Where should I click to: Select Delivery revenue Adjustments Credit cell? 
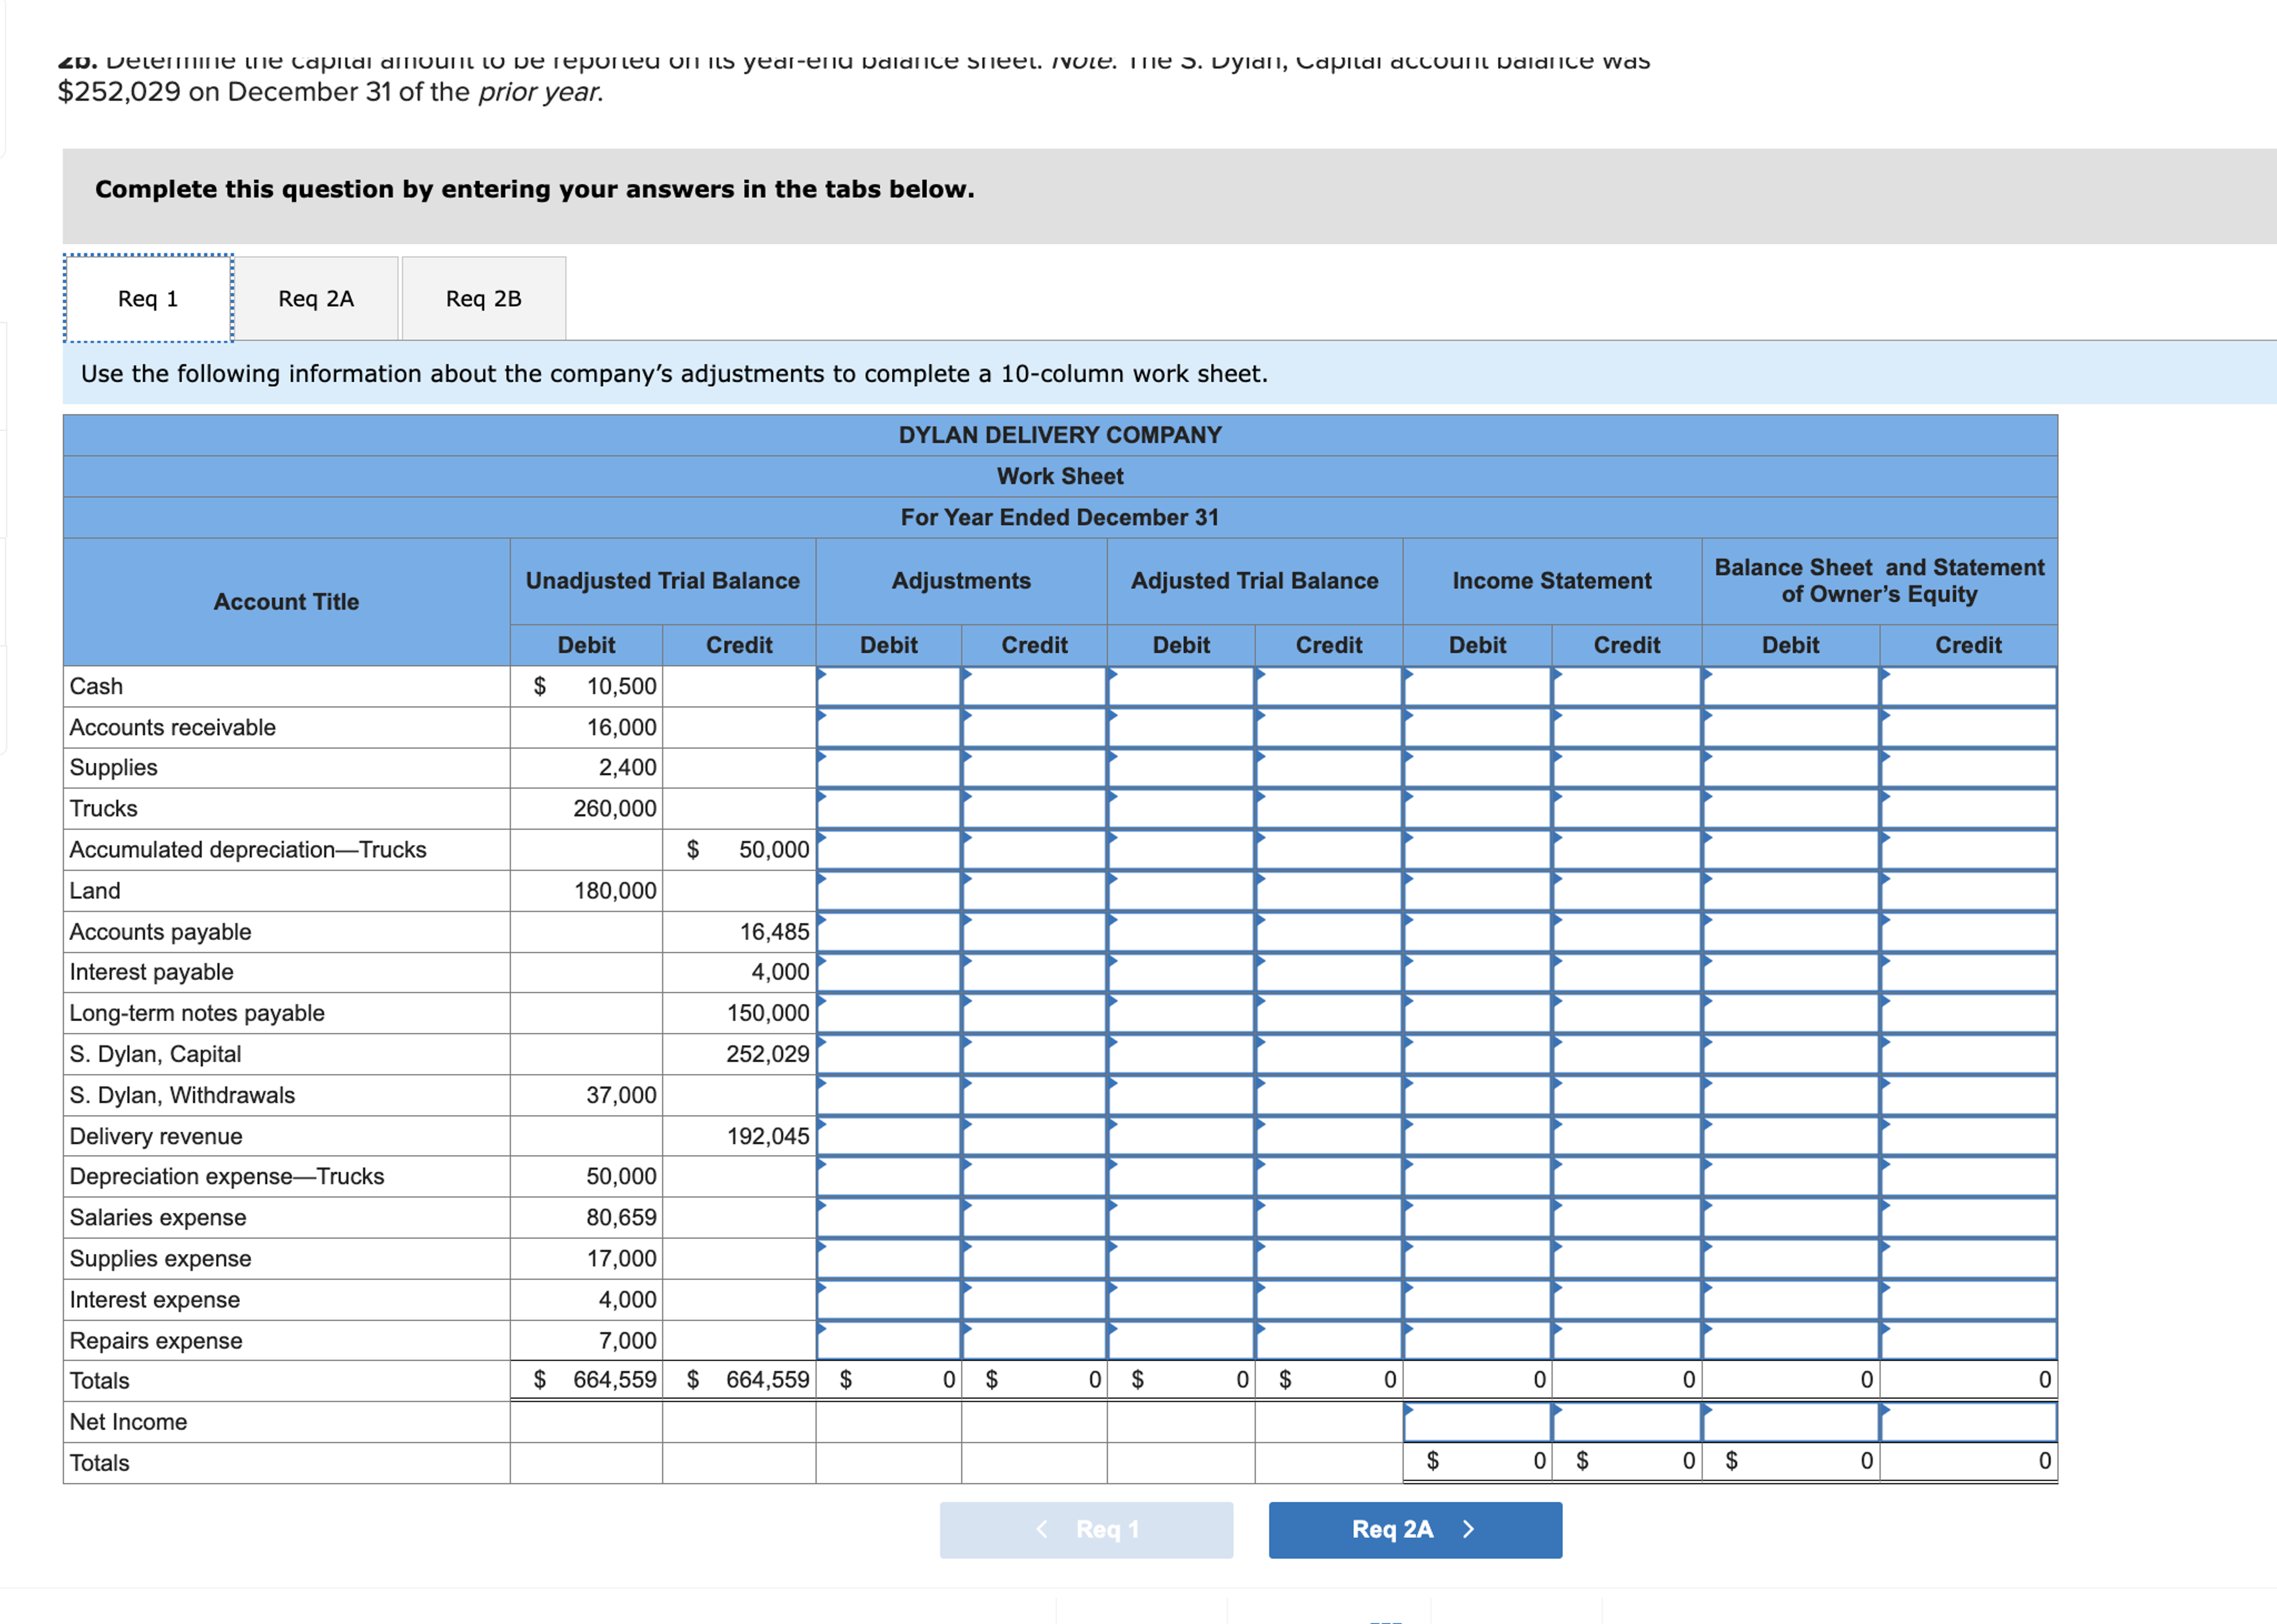coord(1033,1136)
